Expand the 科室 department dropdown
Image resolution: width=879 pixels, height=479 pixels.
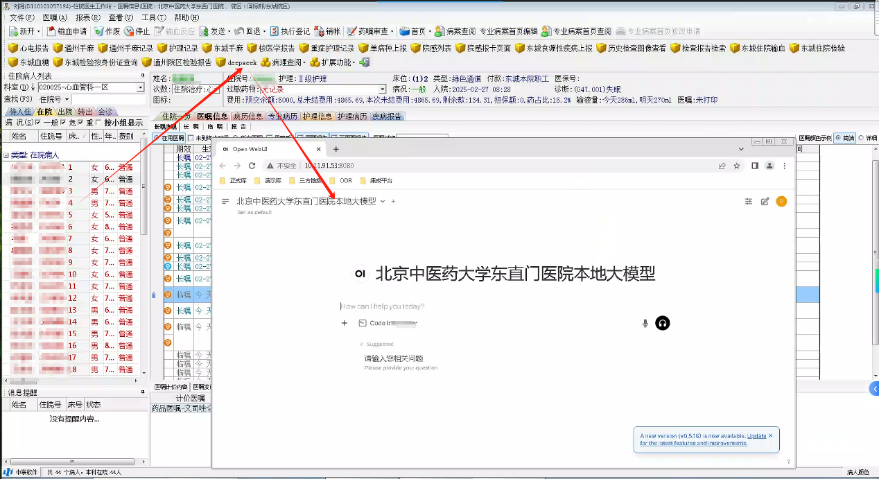click(x=140, y=88)
